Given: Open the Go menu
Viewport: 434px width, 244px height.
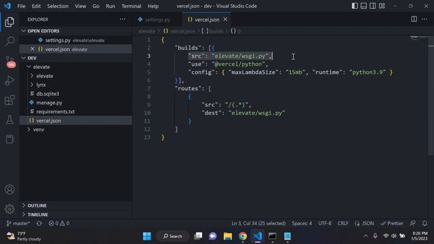Looking at the screenshot, I should click(x=96, y=6).
